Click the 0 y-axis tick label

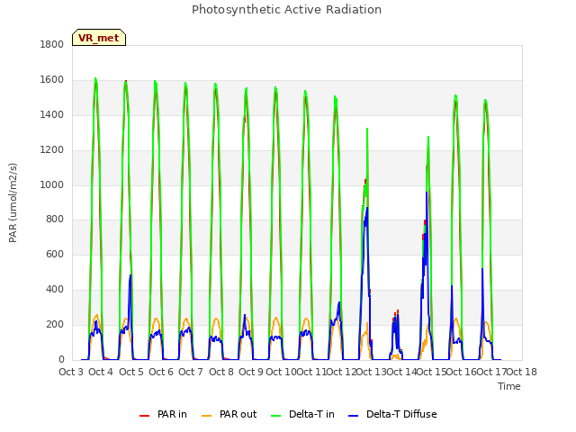pos(61,360)
